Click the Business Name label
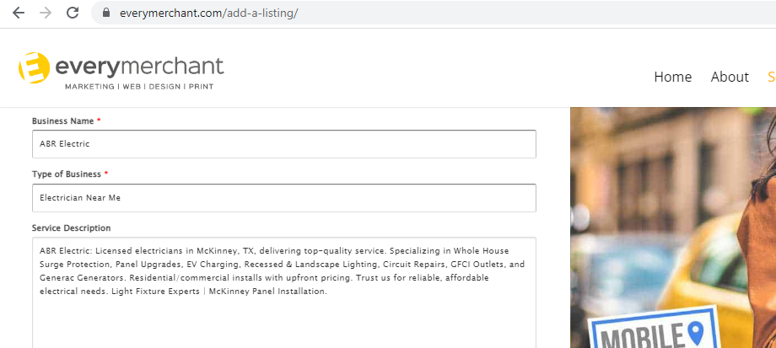This screenshot has height=348, width=776. [x=63, y=120]
